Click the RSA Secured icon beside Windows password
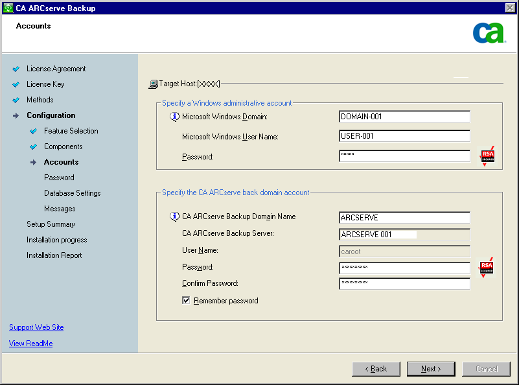 [487, 157]
